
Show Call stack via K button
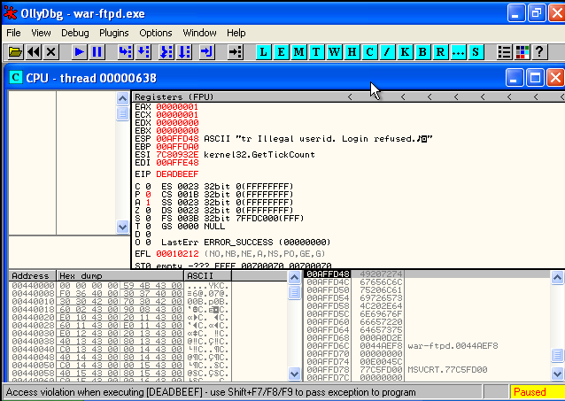click(405, 52)
